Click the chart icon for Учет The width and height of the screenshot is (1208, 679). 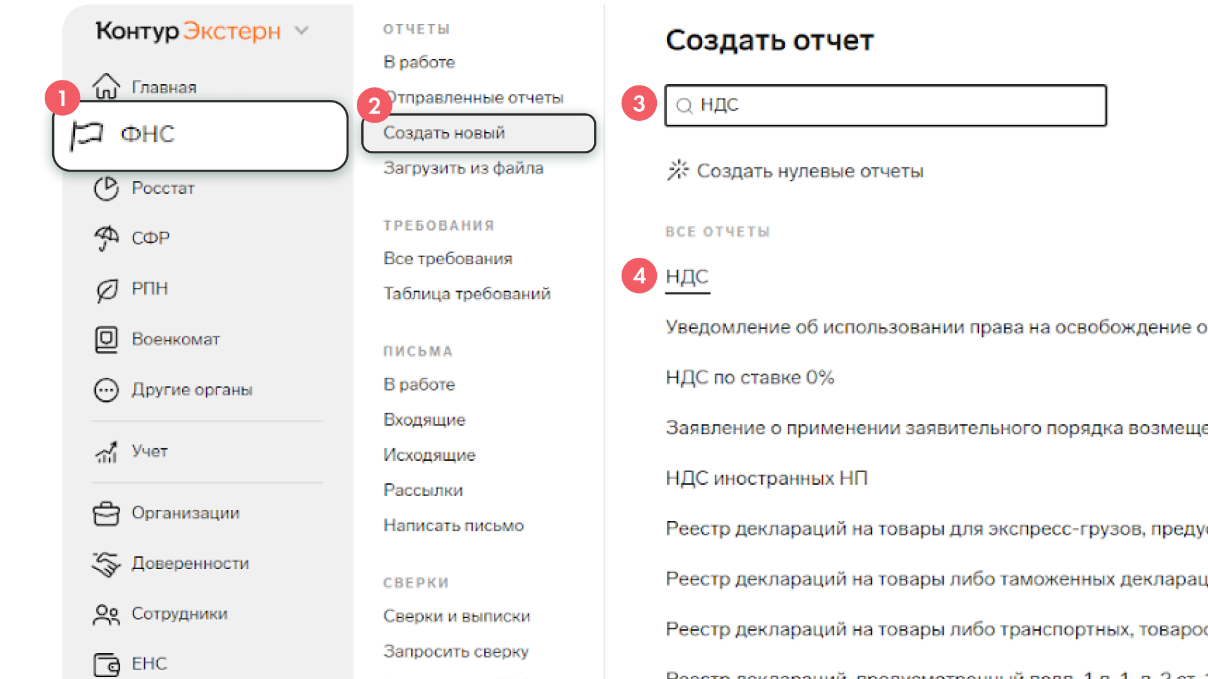106,451
